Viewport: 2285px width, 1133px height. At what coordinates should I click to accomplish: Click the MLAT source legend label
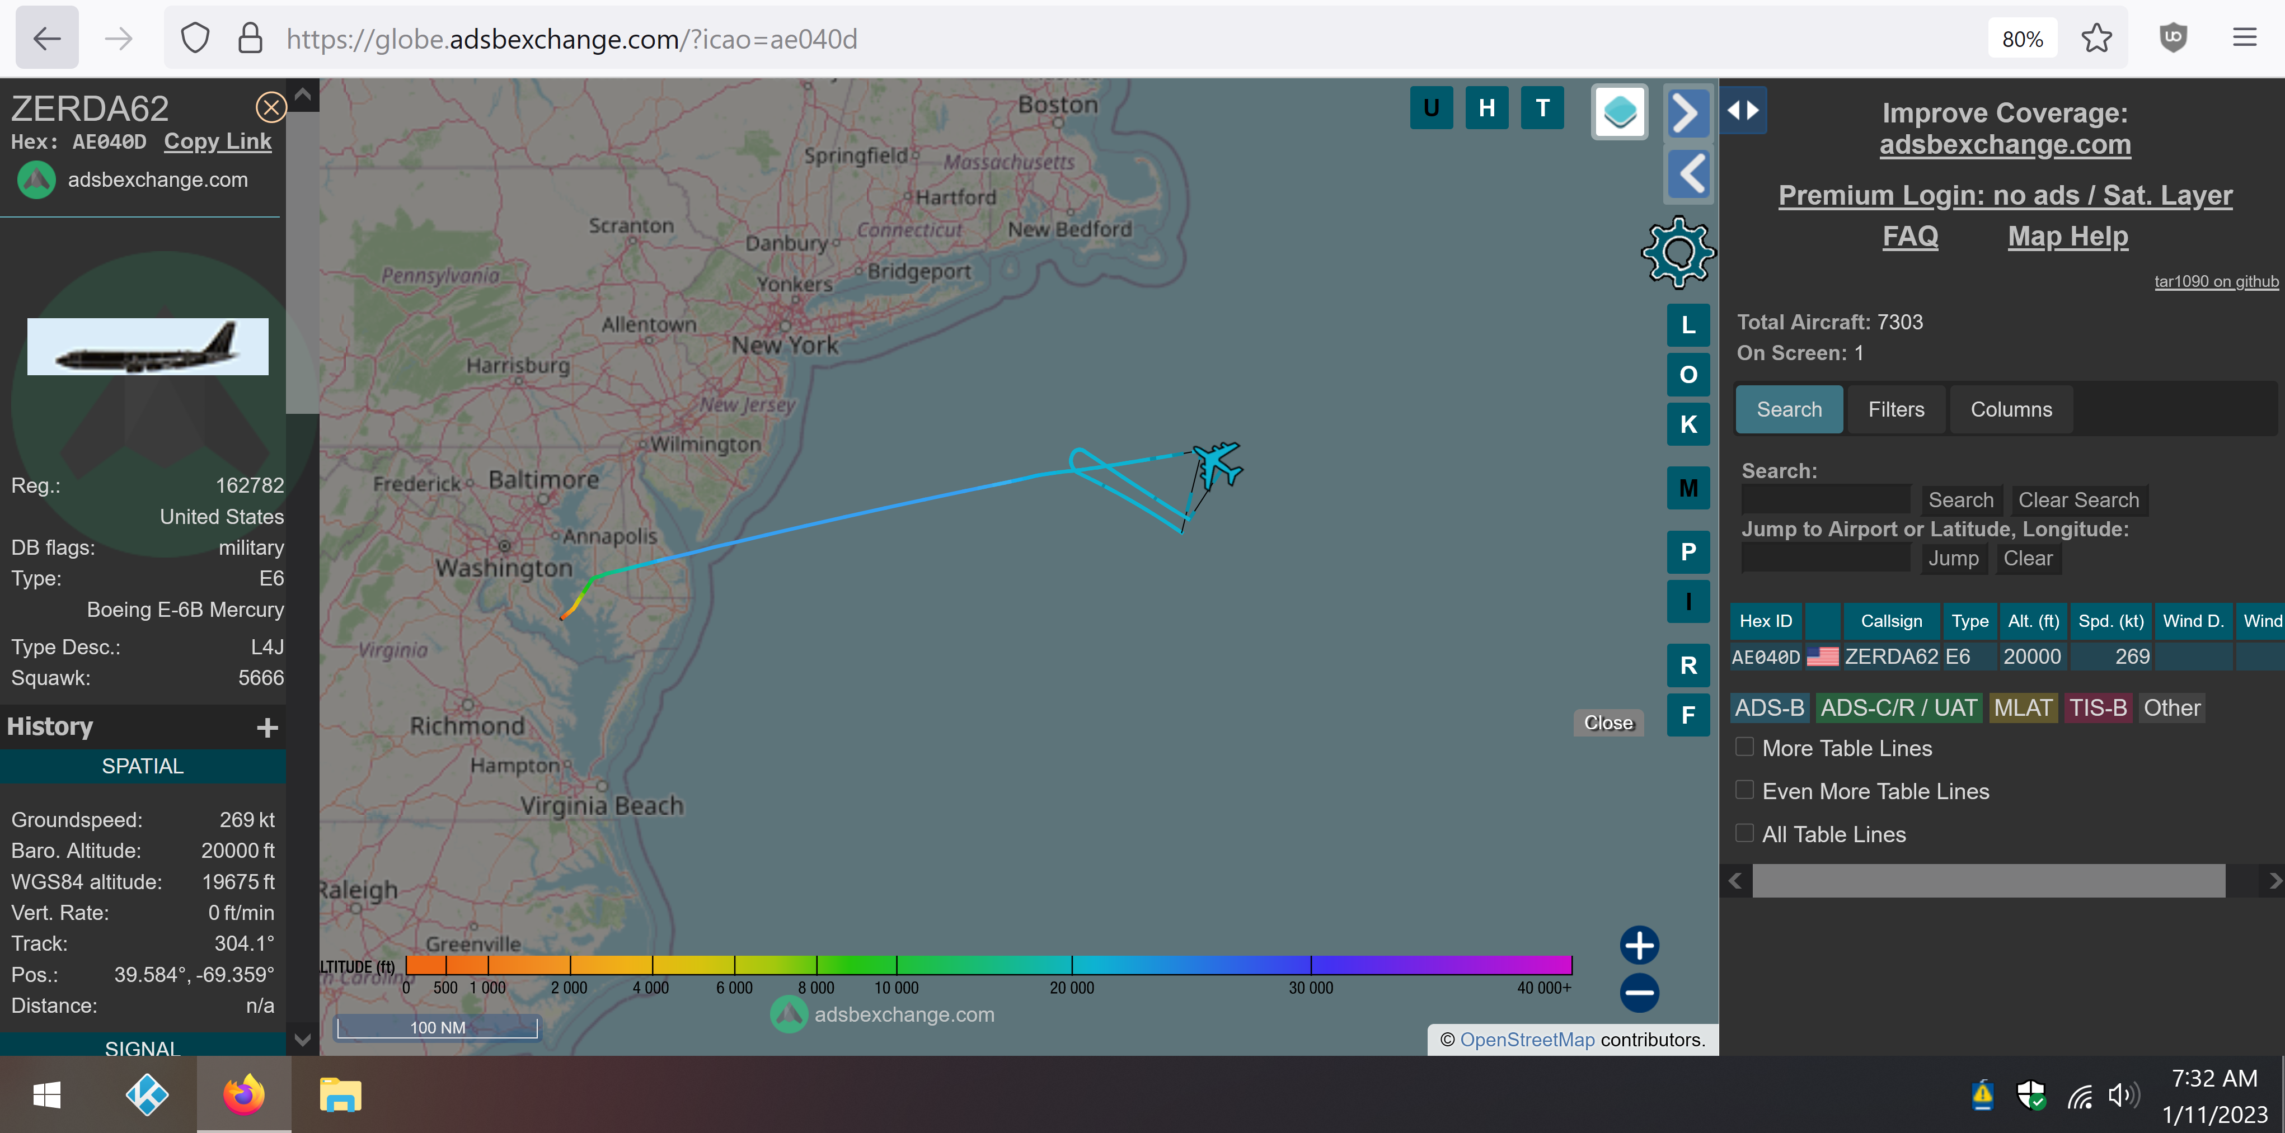(x=2023, y=707)
